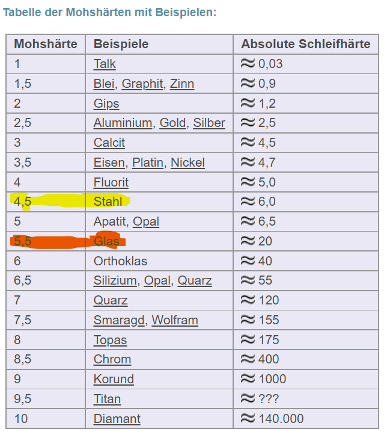The width and height of the screenshot is (387, 438).
Task: Open the Diamant link
Action: (117, 419)
